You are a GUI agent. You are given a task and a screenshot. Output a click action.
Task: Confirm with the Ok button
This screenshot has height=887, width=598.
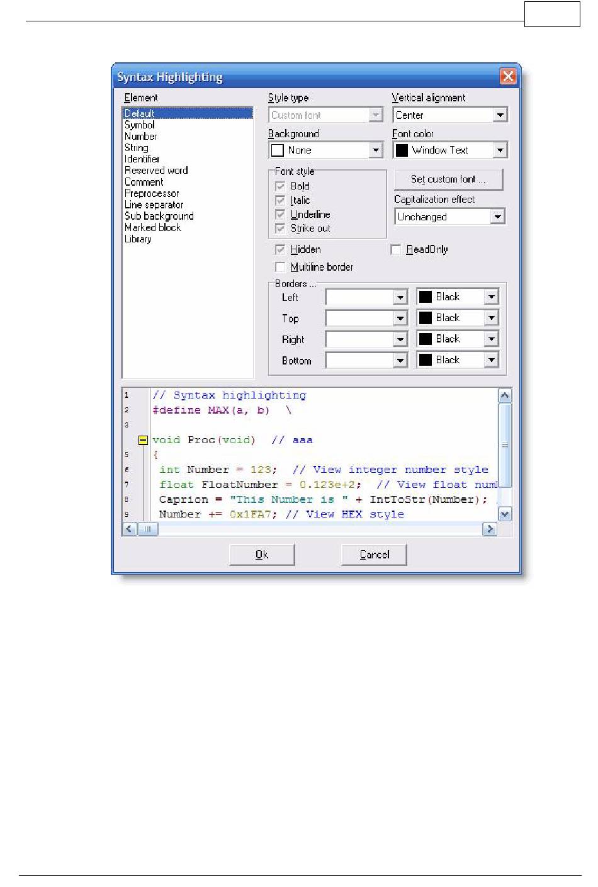(262, 555)
